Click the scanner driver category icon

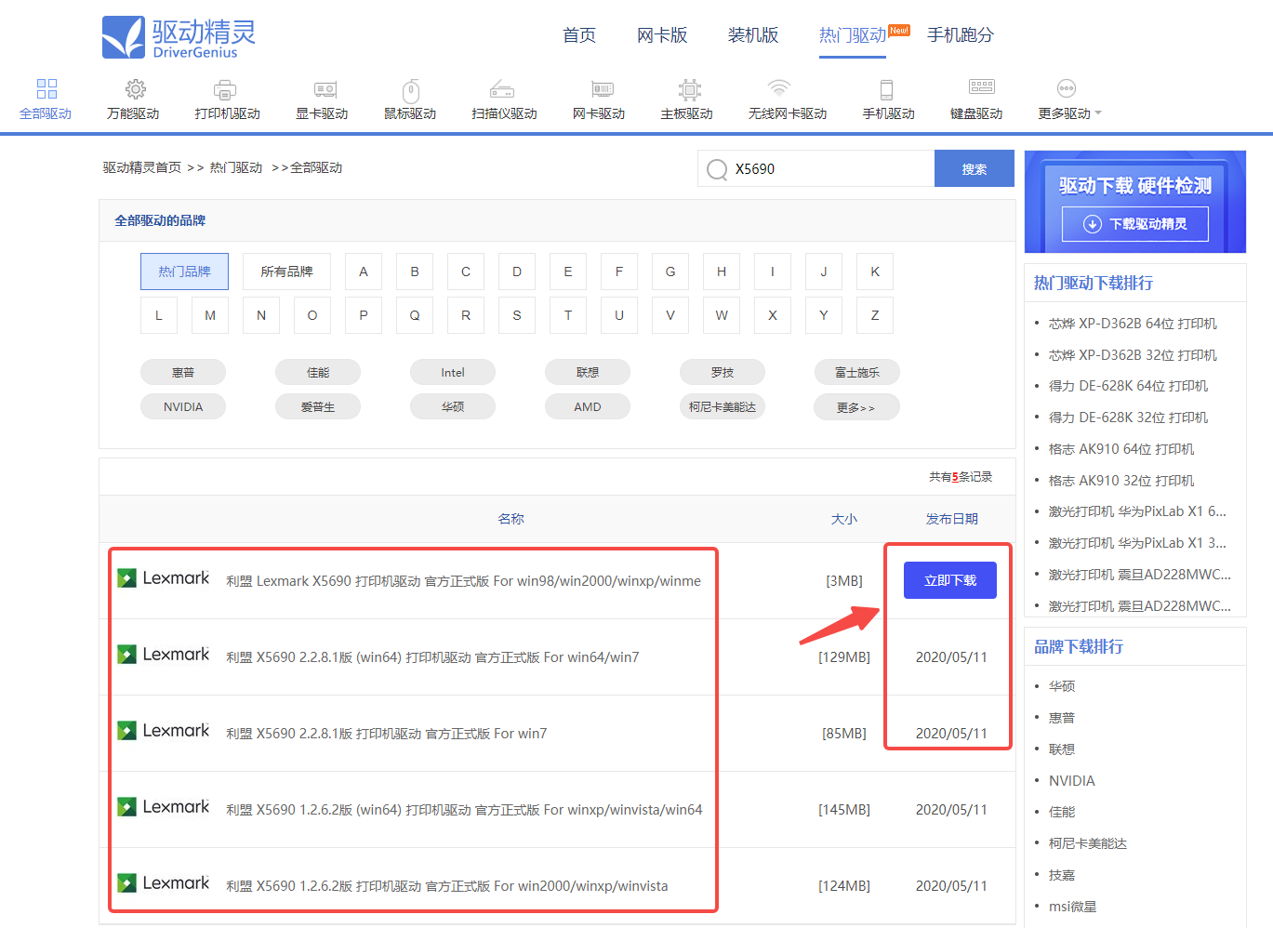(x=502, y=90)
